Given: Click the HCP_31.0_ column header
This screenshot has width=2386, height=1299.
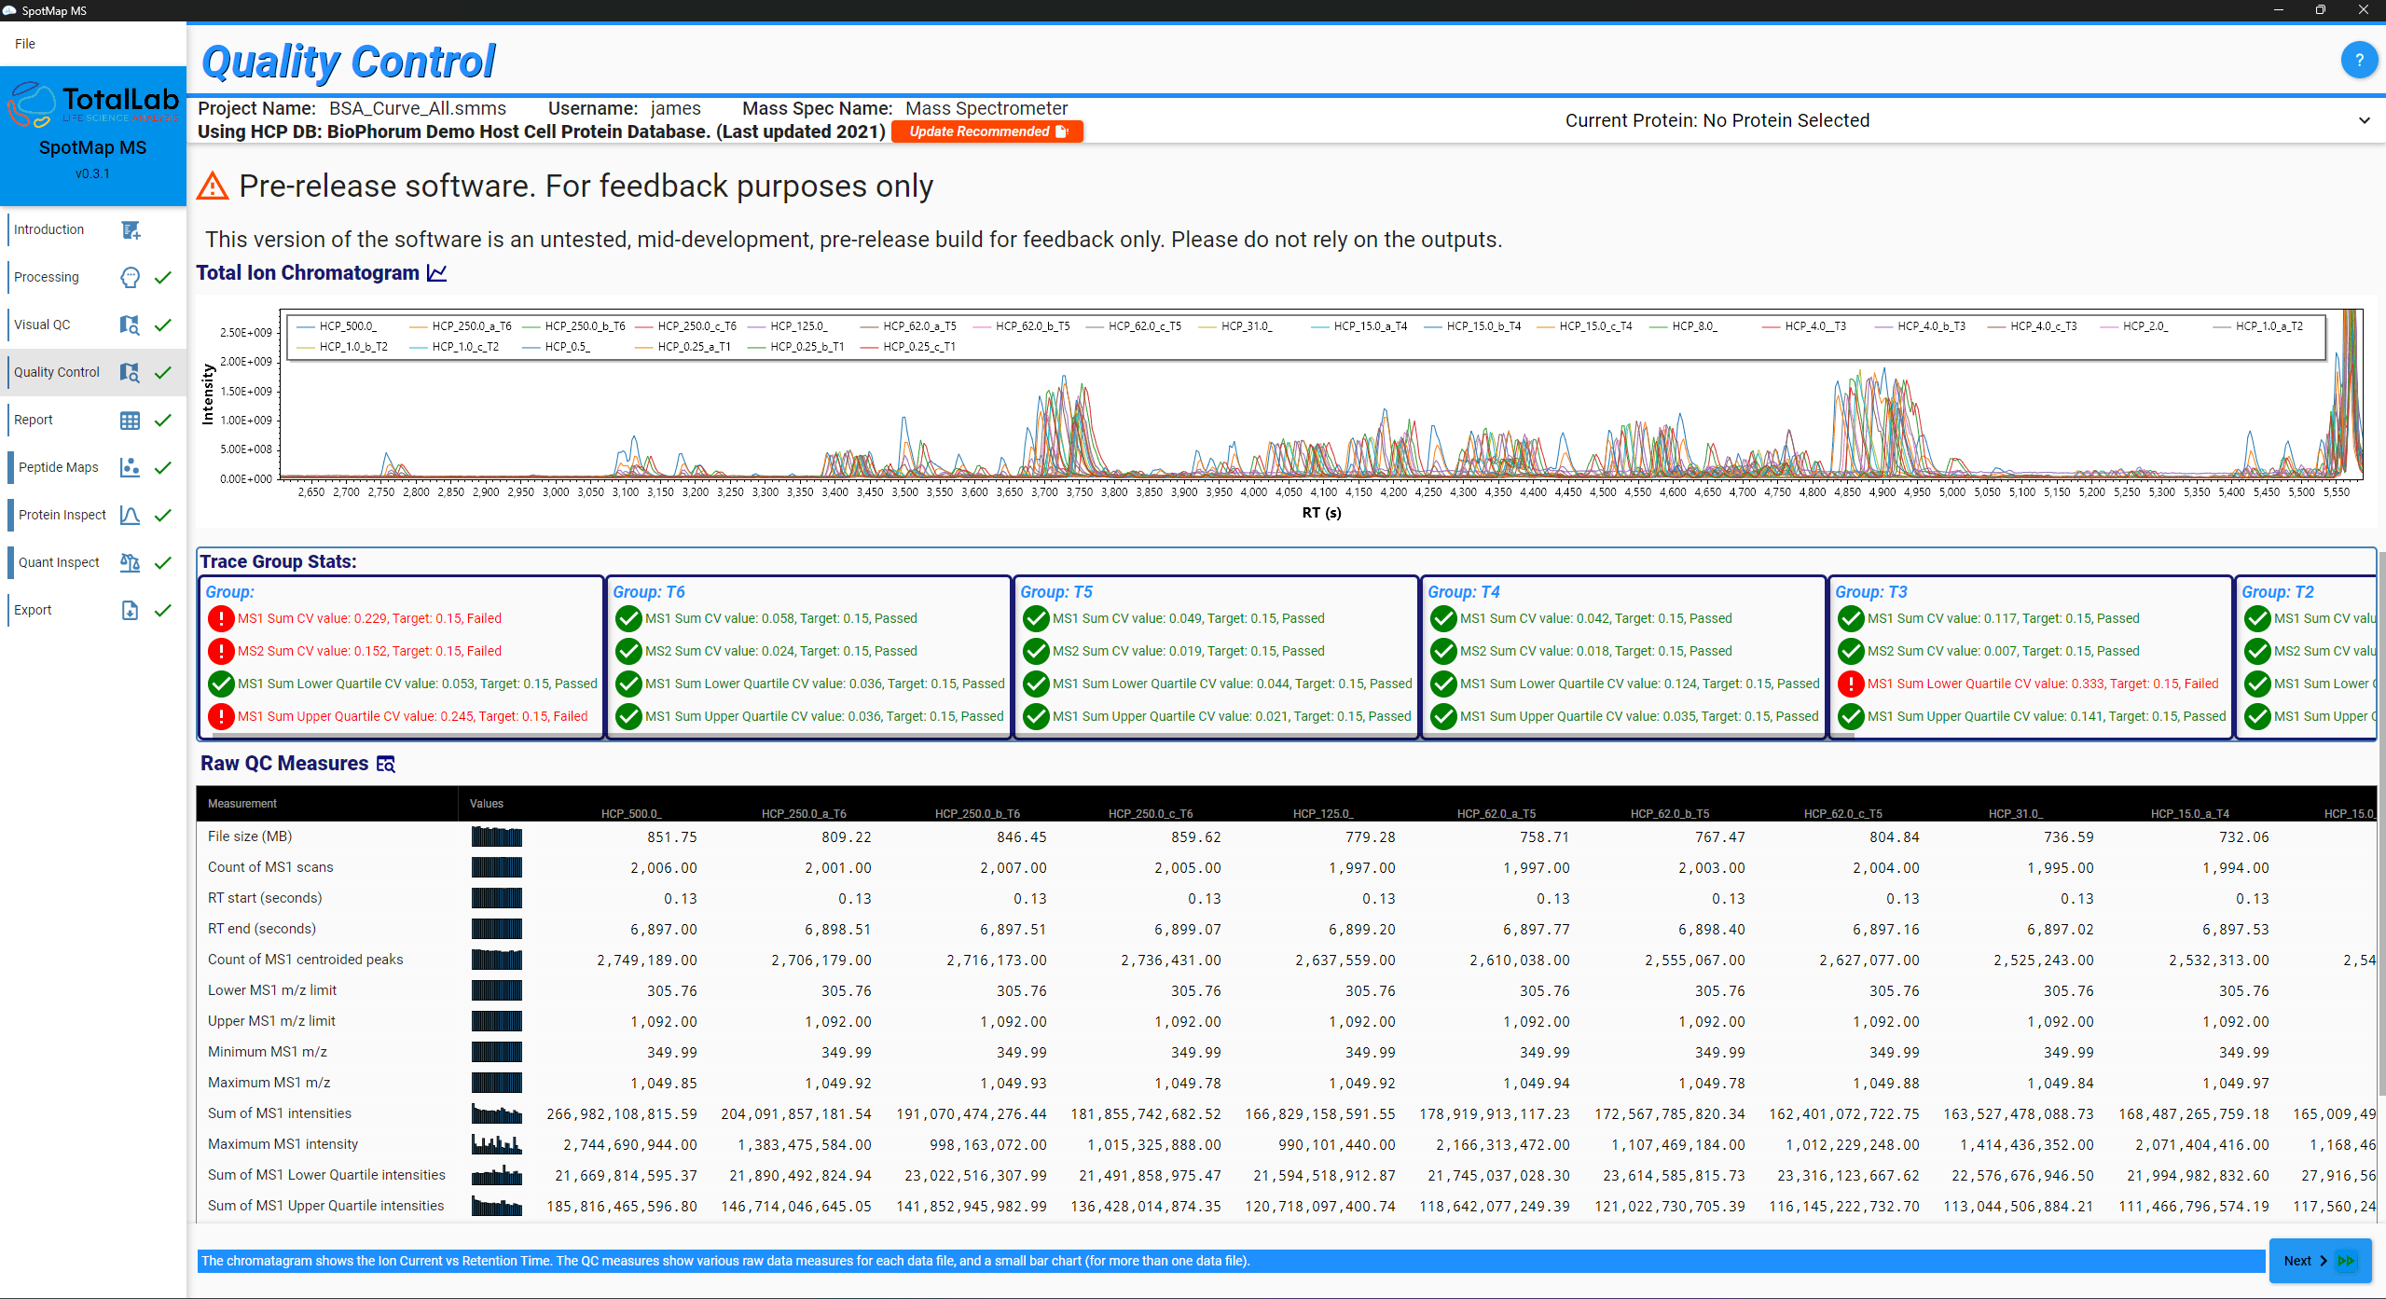Looking at the screenshot, I should coord(2016,814).
